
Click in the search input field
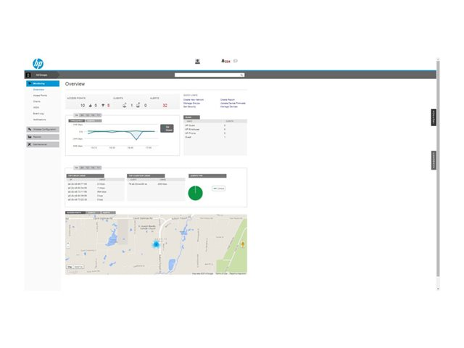(x=207, y=75)
